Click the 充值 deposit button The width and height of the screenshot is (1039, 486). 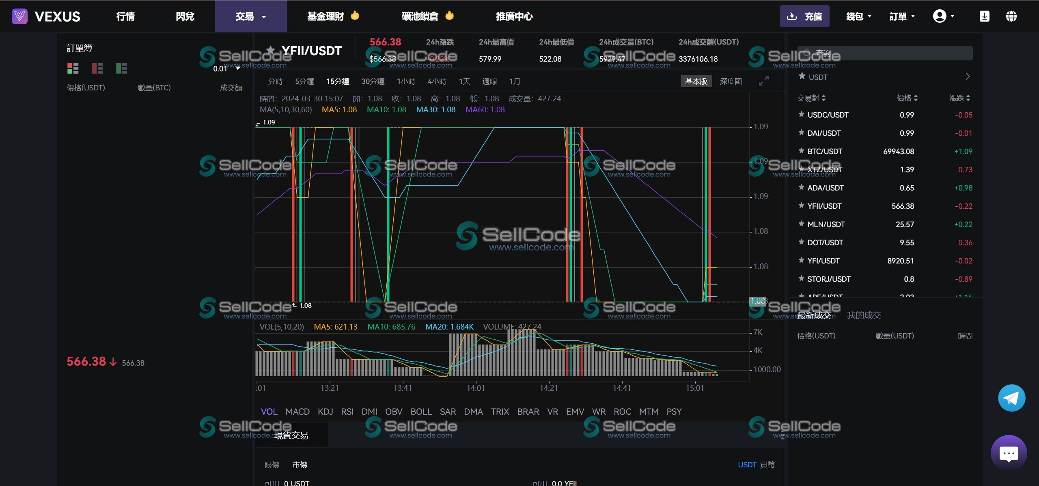tap(804, 16)
